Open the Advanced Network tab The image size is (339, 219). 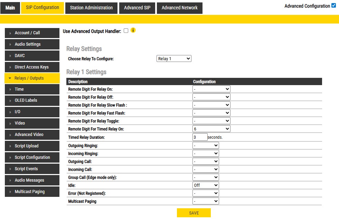pyautogui.click(x=179, y=8)
